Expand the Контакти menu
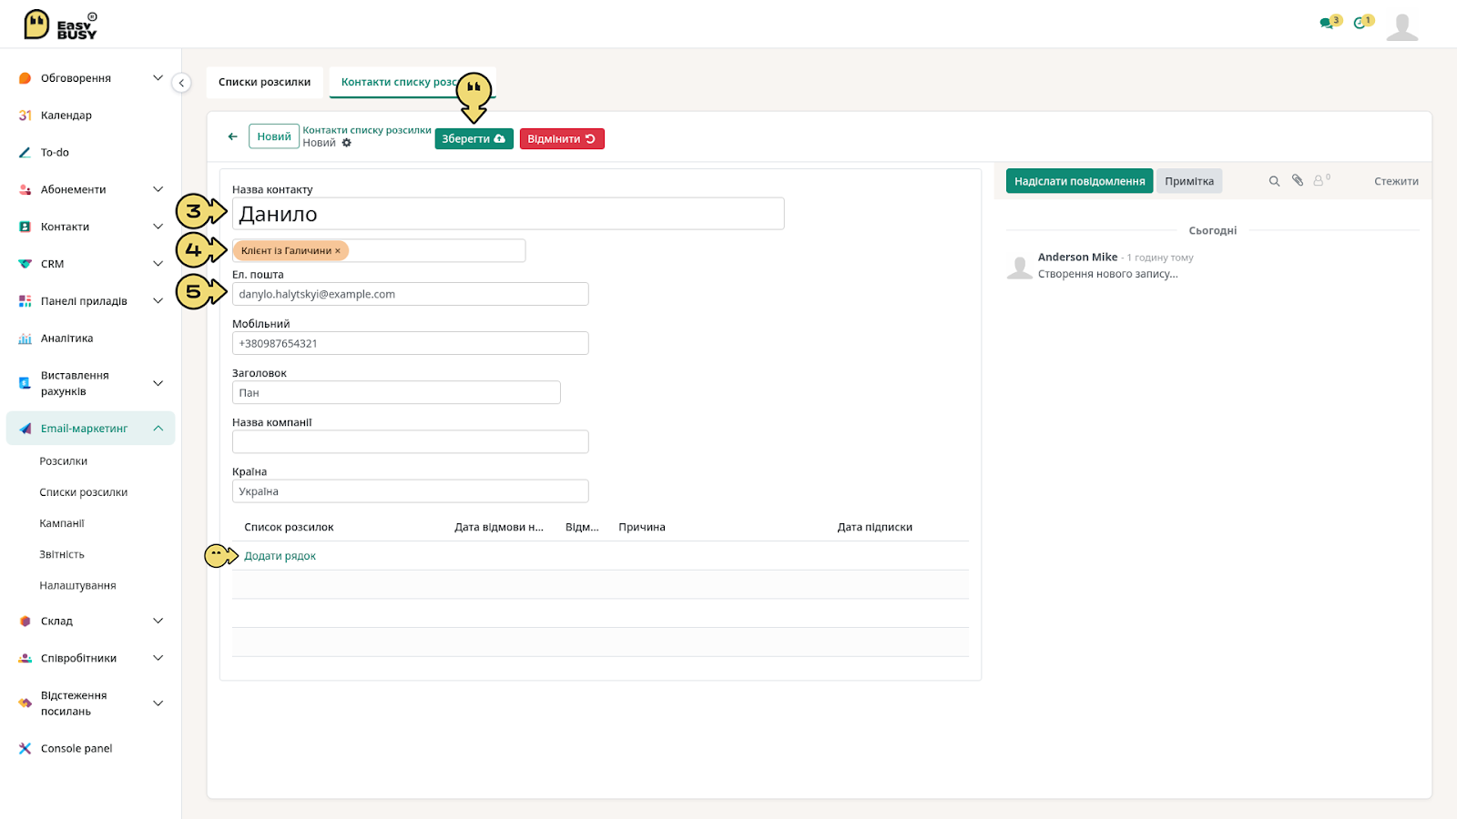1457x819 pixels. (158, 227)
